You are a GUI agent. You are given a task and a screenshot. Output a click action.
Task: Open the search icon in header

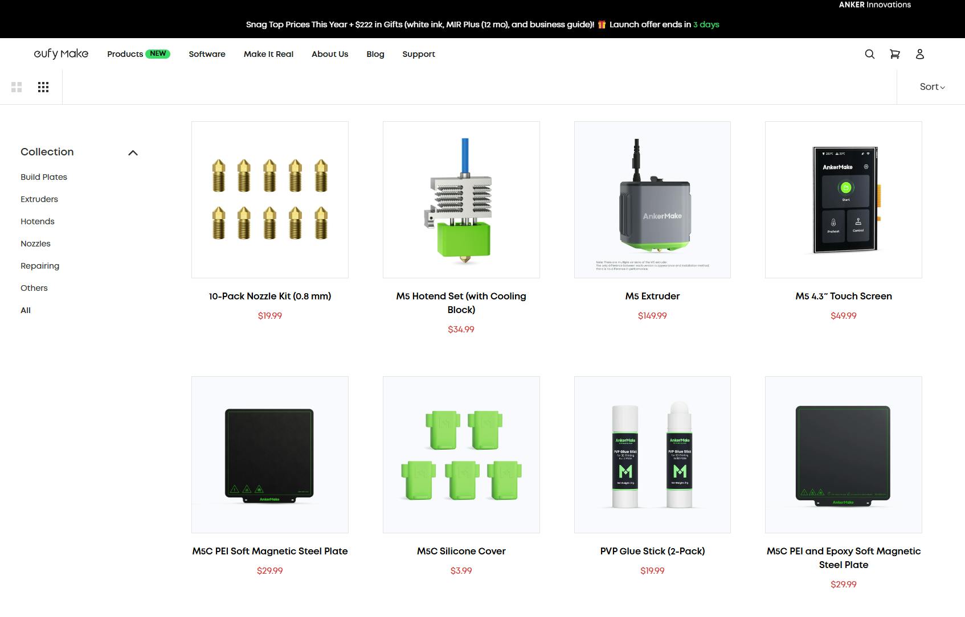pyautogui.click(x=869, y=54)
